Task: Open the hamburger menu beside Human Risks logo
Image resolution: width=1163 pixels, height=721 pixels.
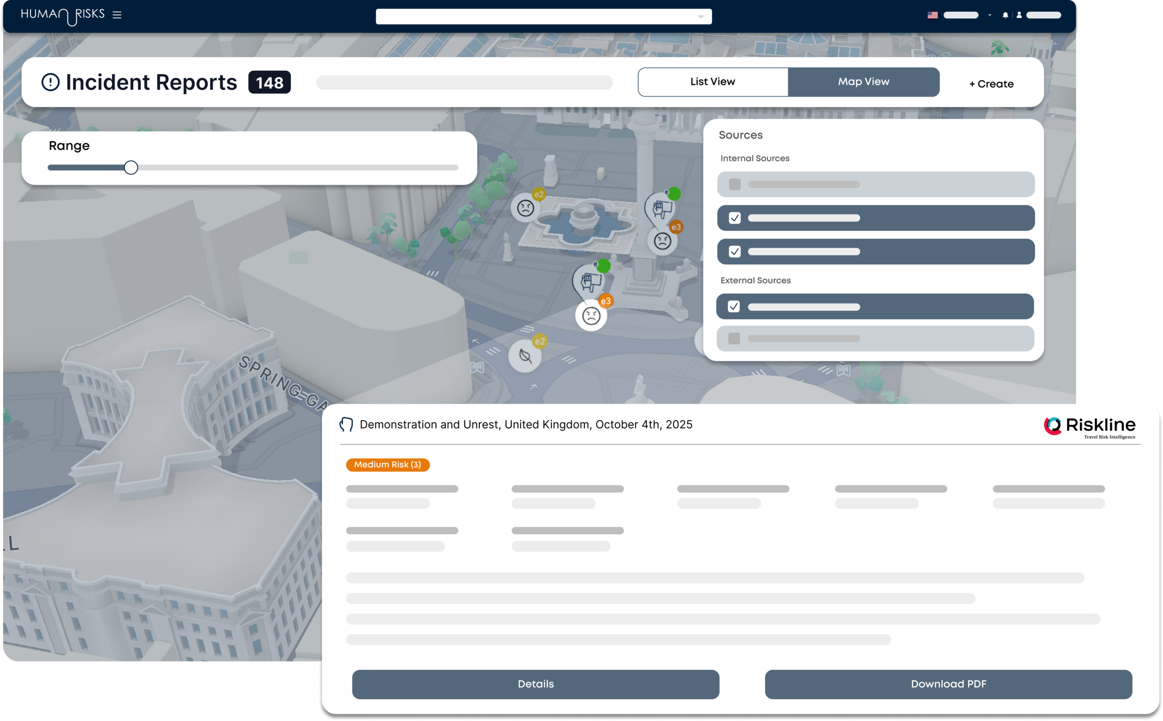Action: (117, 15)
